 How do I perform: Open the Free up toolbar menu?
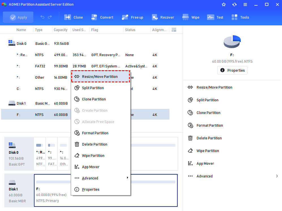click(132, 17)
